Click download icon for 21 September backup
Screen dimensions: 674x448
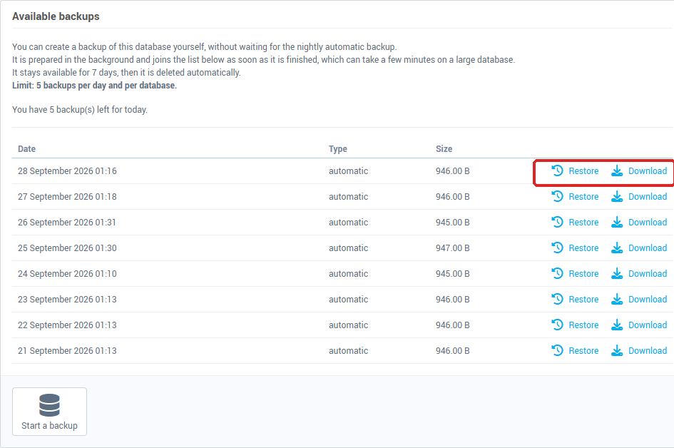[617, 350]
